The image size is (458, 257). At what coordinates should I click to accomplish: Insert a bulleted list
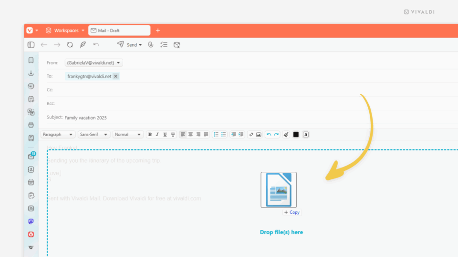click(x=224, y=134)
